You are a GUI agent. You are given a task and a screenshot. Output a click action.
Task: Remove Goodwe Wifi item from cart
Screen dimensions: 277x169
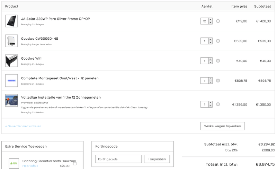[x=218, y=61]
